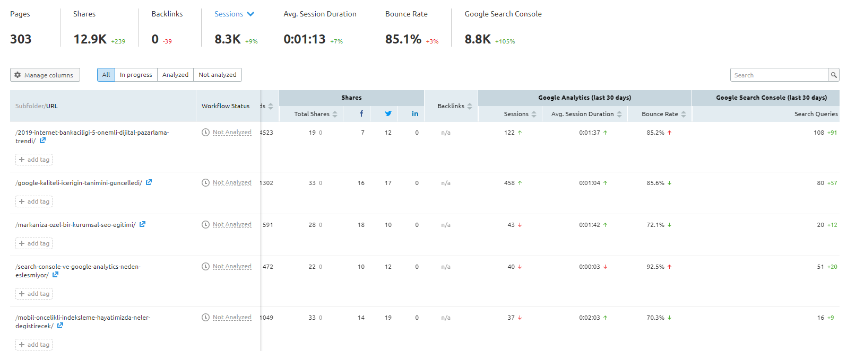Click the search magnifier icon button
The width and height of the screenshot is (847, 351).
click(834, 75)
